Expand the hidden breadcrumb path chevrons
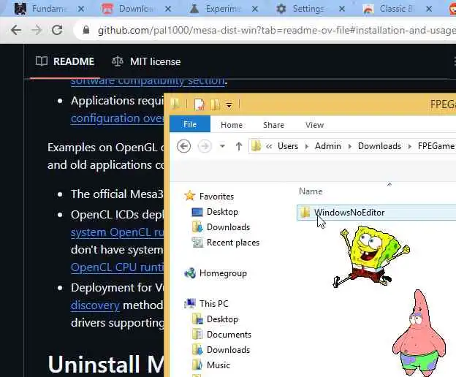Screen dimensions: 456x377 [x=269, y=146]
